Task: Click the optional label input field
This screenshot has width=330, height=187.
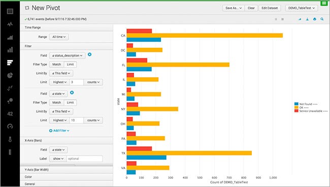Action: tap(85, 159)
